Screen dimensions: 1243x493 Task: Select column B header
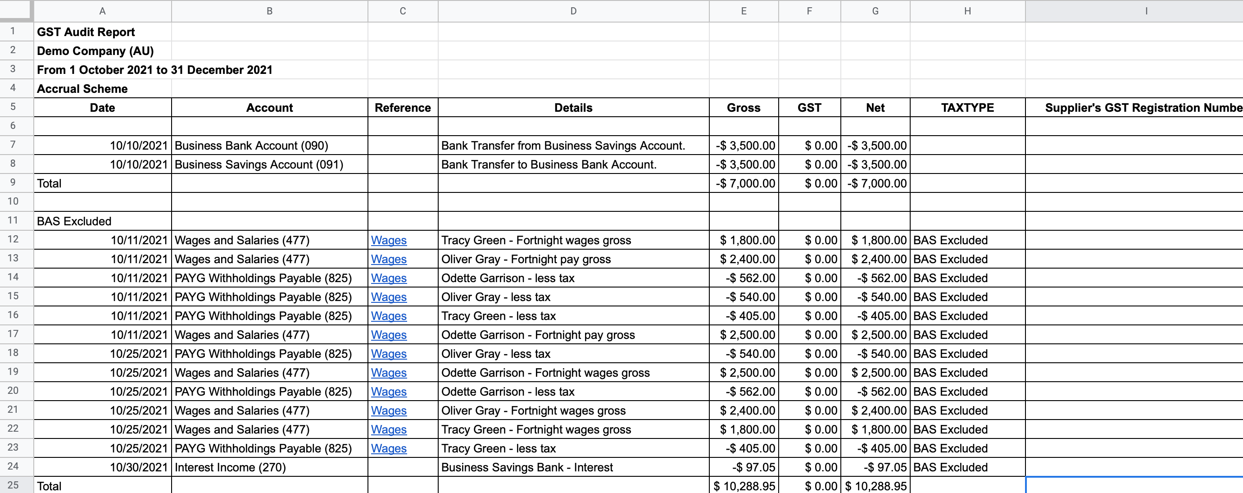(x=269, y=11)
